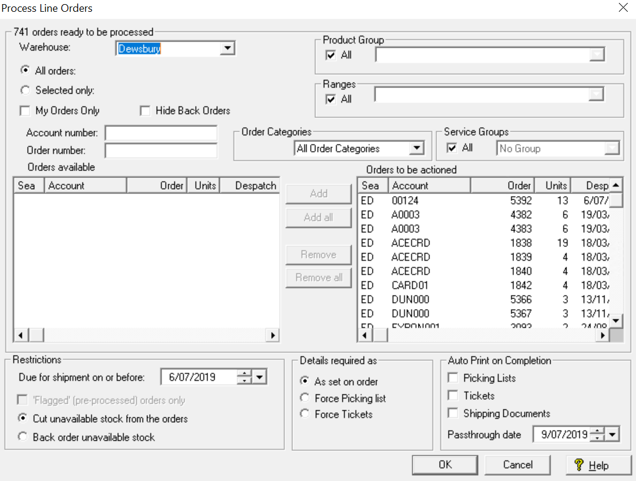Click scroll right arrow in Orders available list

[x=272, y=336]
